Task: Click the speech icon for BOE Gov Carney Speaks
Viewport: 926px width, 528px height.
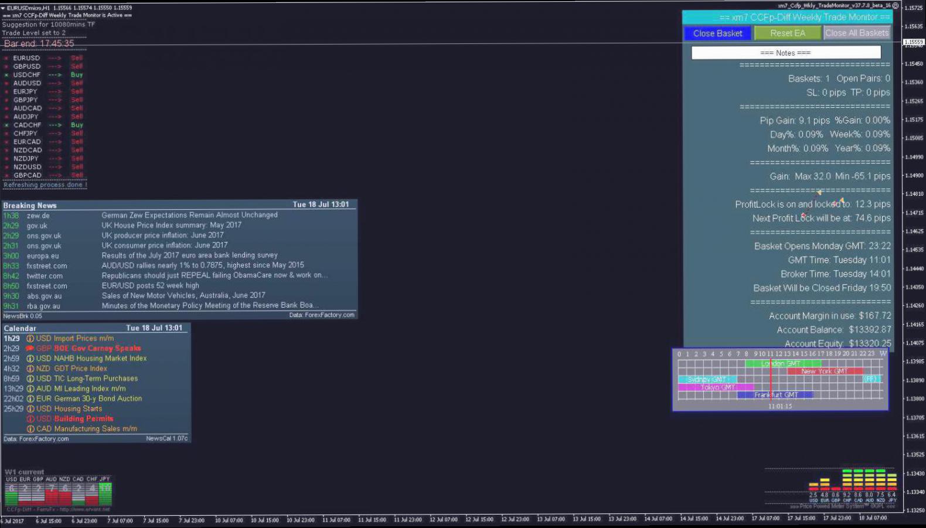Action: coord(30,349)
